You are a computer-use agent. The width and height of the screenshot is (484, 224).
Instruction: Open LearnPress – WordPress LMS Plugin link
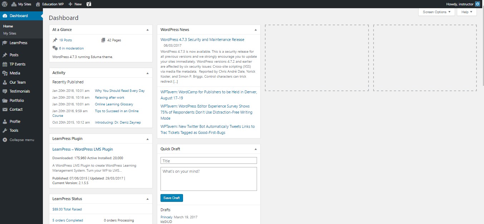coord(83,150)
